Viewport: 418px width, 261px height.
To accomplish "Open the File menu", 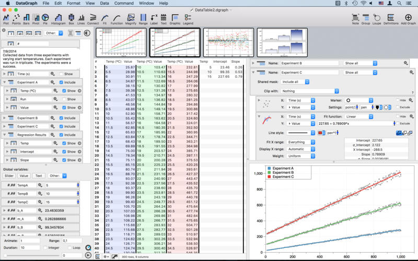I will click(x=46, y=3).
